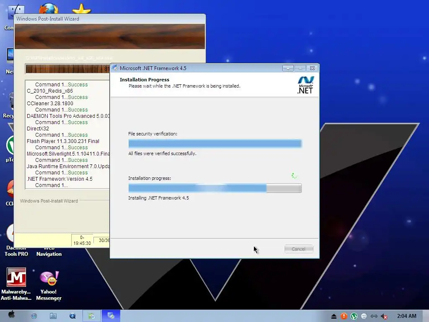429x322 pixels.
Task: Click the 19:45:30 timer in wizard
Action: 82,240
